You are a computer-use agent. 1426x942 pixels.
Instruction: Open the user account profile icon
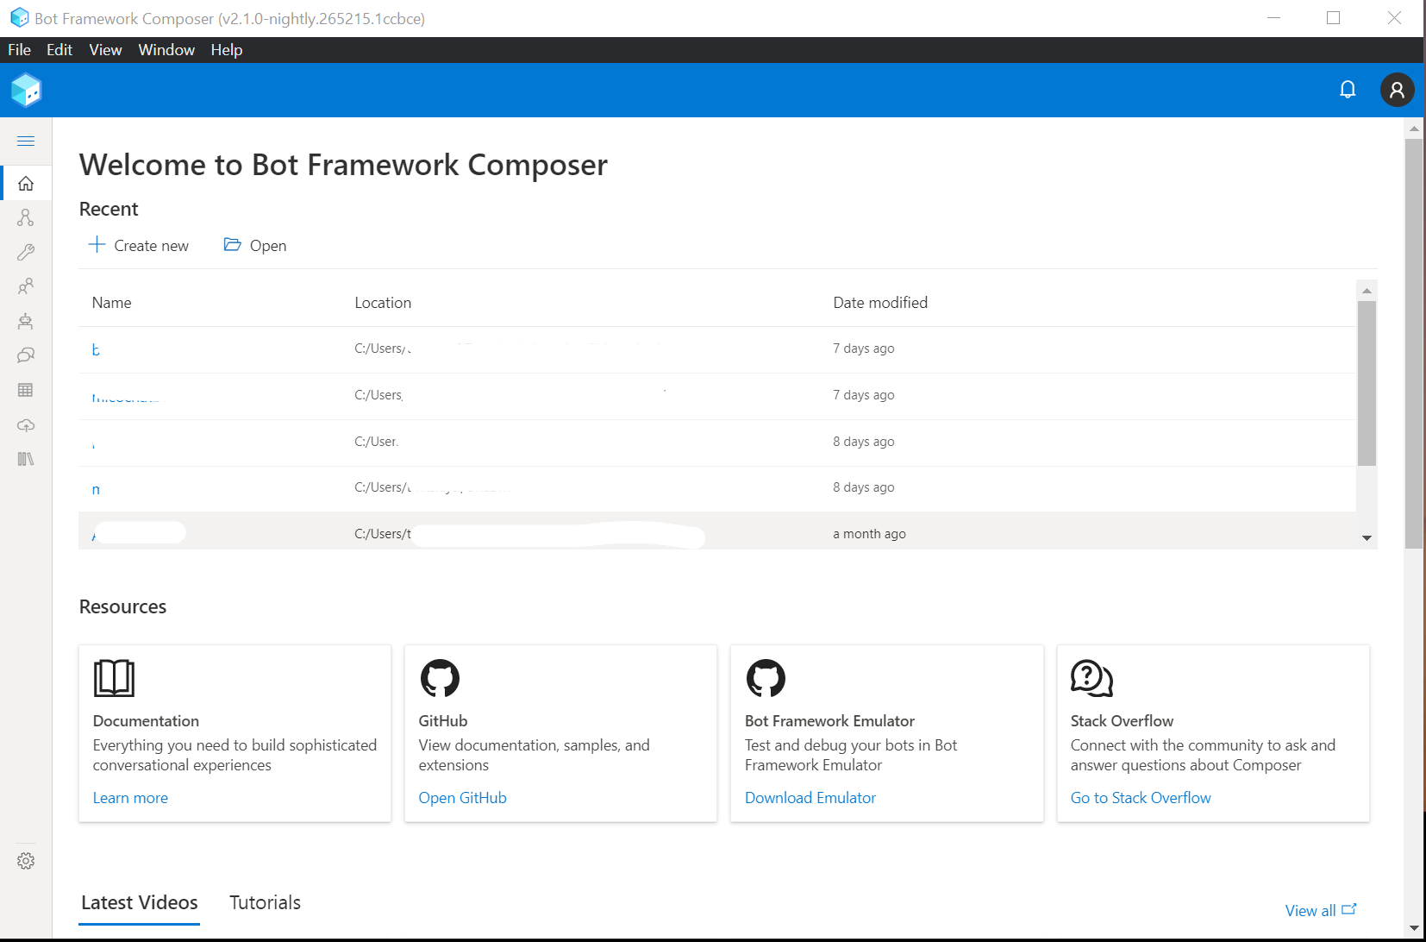1397,90
